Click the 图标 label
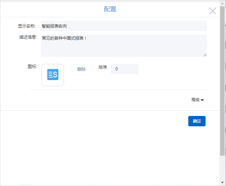The width and height of the screenshot is (226, 186). (32, 67)
